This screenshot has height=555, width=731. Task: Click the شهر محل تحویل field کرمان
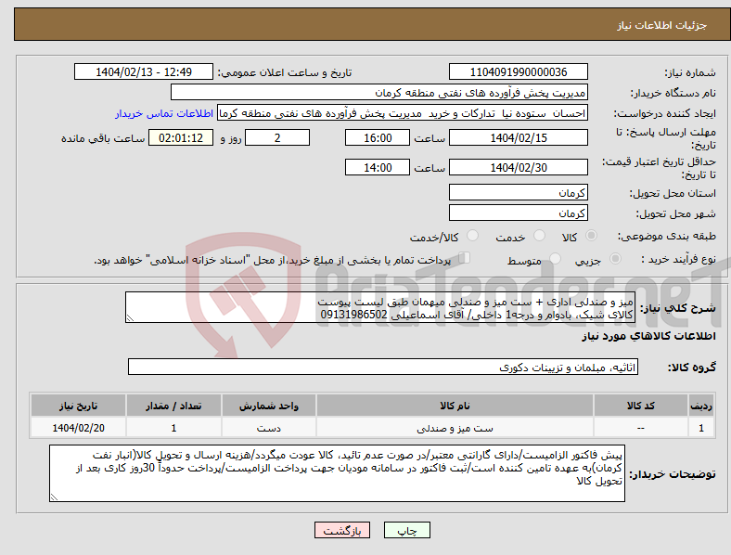(x=519, y=213)
